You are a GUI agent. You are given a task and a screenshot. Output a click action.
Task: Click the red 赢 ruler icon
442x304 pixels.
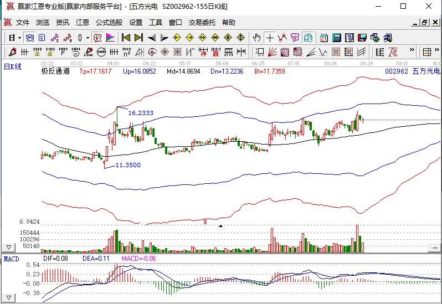coord(215,52)
